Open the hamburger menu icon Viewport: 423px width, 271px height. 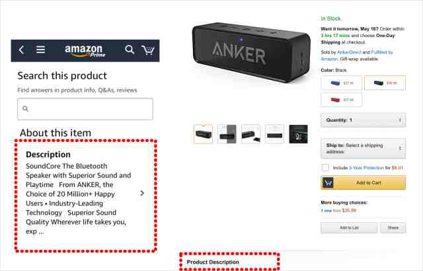[41, 50]
